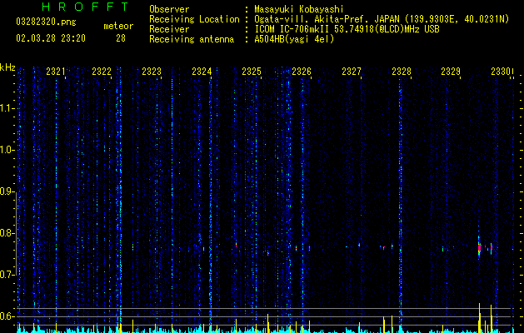Viewport: 524px width, 333px height.
Task: Click the Receiving antenna label
Action: coord(192,39)
